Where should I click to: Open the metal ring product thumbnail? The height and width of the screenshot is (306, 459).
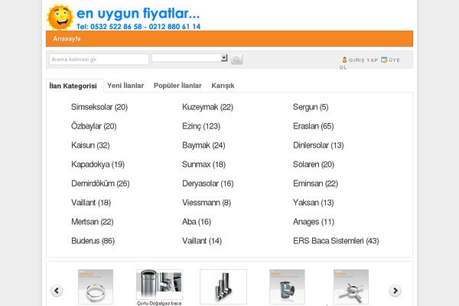click(96, 287)
